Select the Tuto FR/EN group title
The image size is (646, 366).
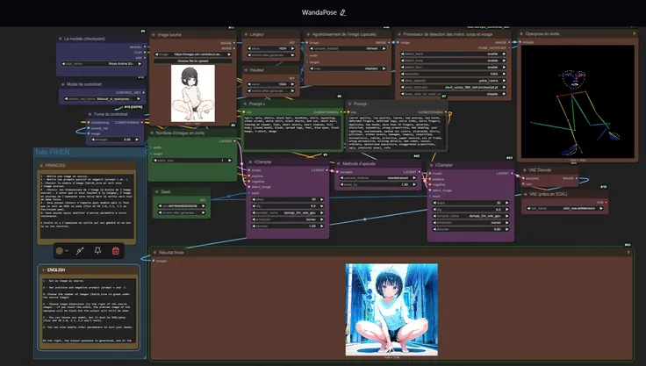[x=53, y=152]
